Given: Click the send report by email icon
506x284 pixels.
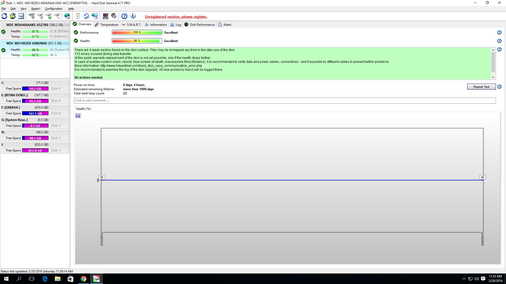Looking at the screenshot, I should (86, 16).
